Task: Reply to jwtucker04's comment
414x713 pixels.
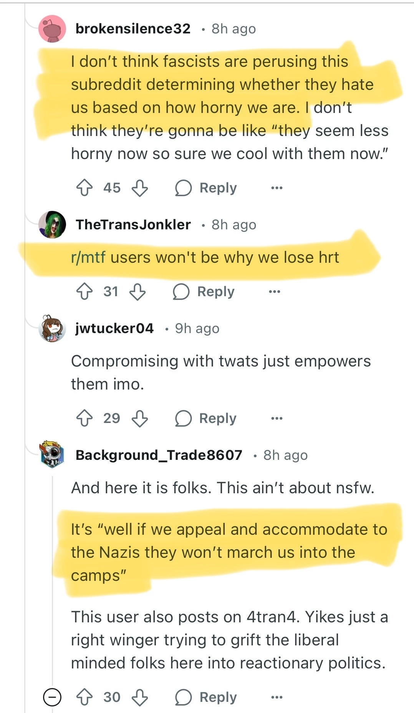Action: click(x=206, y=418)
